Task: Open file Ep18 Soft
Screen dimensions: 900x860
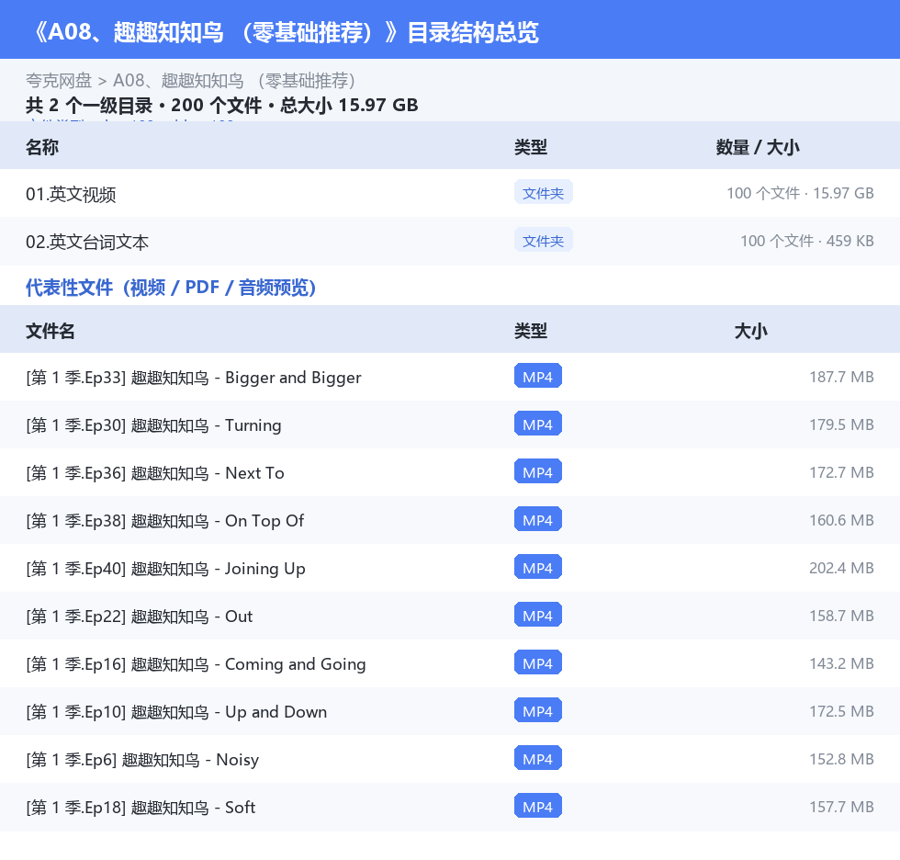Action: tap(450, 807)
